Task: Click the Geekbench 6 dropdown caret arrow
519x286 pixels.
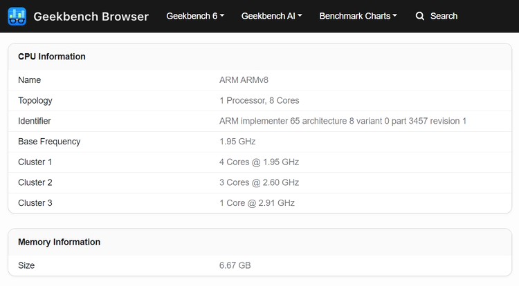Action: click(x=222, y=15)
